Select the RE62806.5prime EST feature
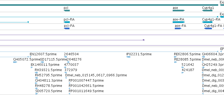Screen dimensions: 224x95 175,57
